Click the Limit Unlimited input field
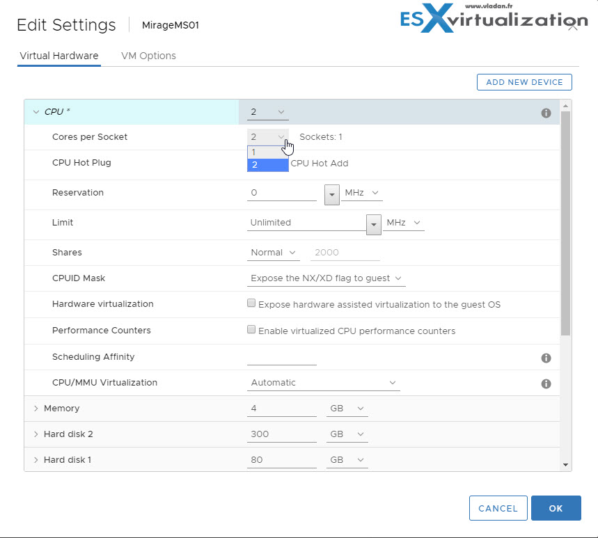The image size is (598, 538). [306, 222]
